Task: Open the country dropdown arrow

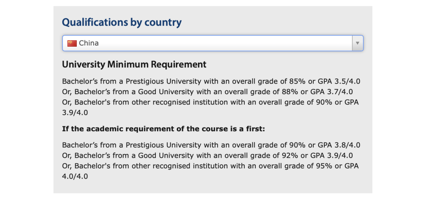Action: (x=357, y=43)
